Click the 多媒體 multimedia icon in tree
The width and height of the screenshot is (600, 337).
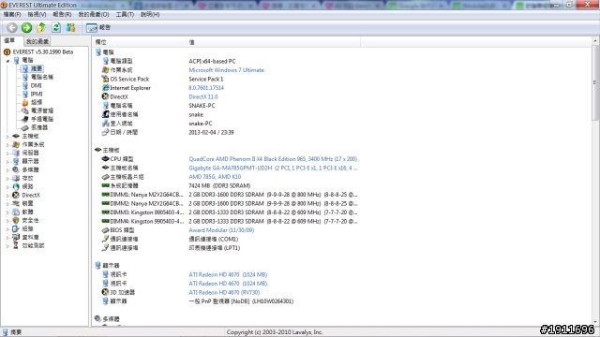tap(16, 169)
